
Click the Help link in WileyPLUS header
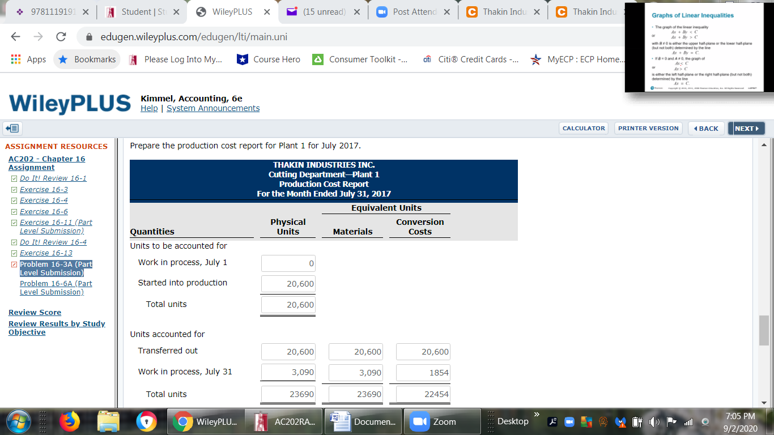coord(149,108)
